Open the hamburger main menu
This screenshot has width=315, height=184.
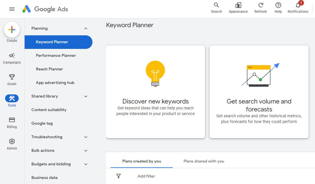12,9
